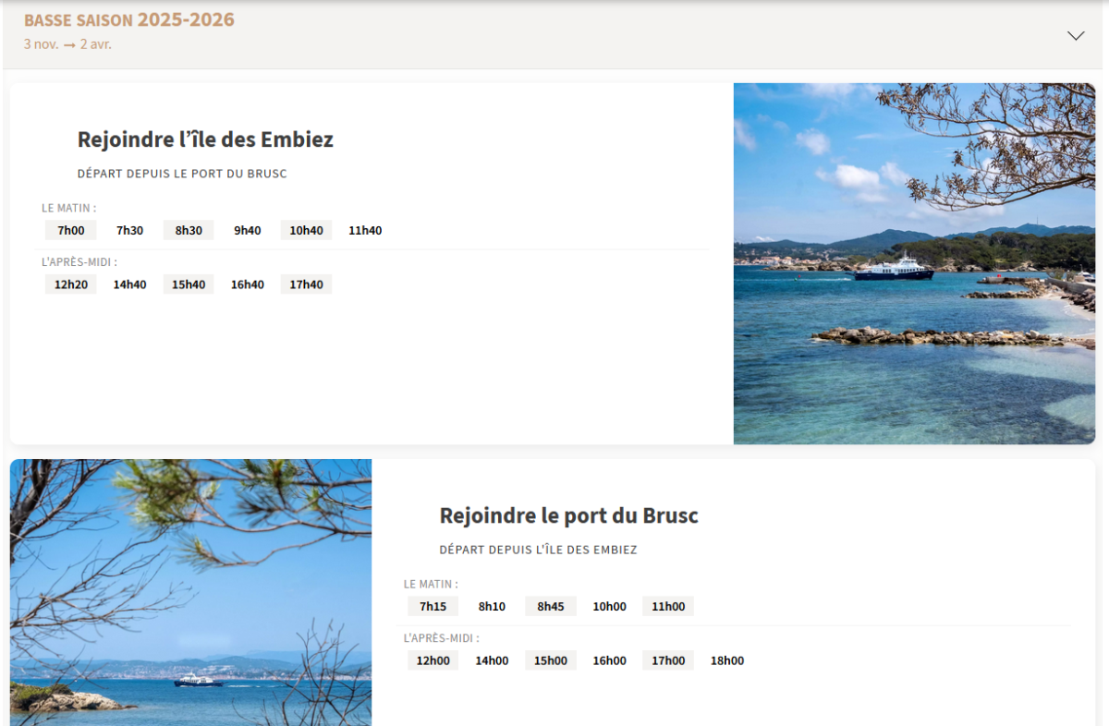
Task: Choose the 8h30 departure from Brusc
Action: 189,230
